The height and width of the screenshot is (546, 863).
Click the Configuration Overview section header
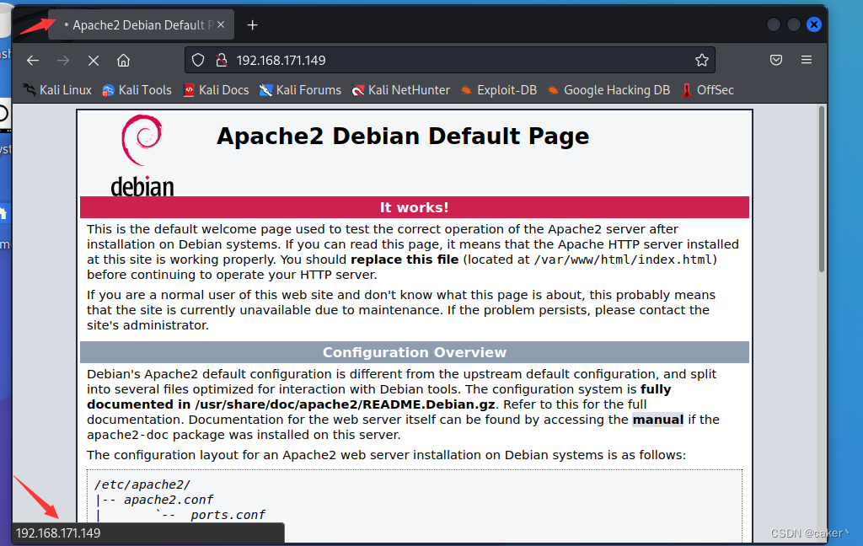click(415, 352)
